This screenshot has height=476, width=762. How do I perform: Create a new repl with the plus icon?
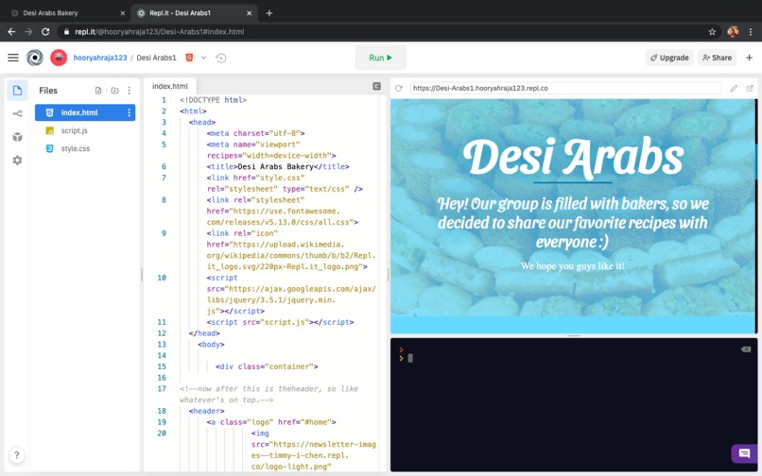click(749, 58)
